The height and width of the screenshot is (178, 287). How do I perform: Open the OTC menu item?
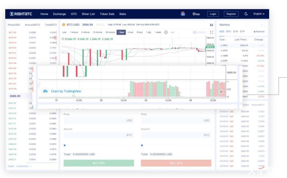pos(74,14)
